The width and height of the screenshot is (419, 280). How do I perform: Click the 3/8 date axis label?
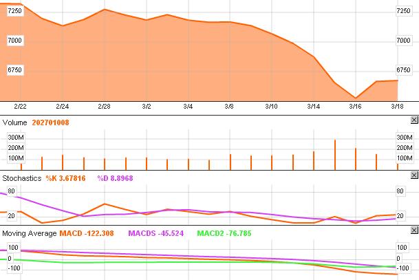(x=230, y=107)
